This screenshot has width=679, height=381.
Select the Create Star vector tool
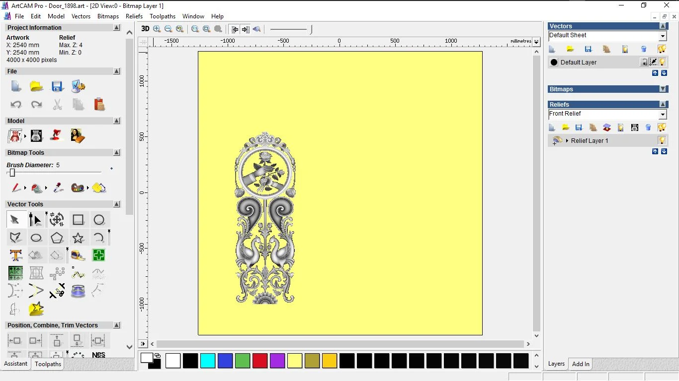tap(78, 238)
